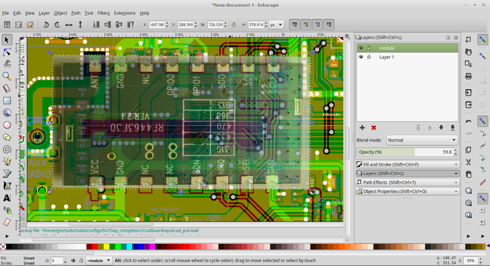Raise selection to top
Image resolution: width=490 pixels, height=266 pixels.
[131, 25]
